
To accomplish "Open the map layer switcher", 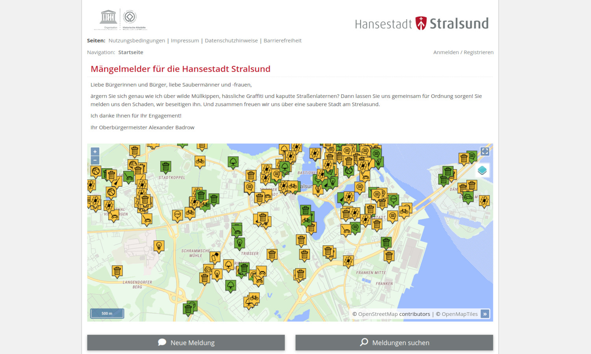I will 482,170.
